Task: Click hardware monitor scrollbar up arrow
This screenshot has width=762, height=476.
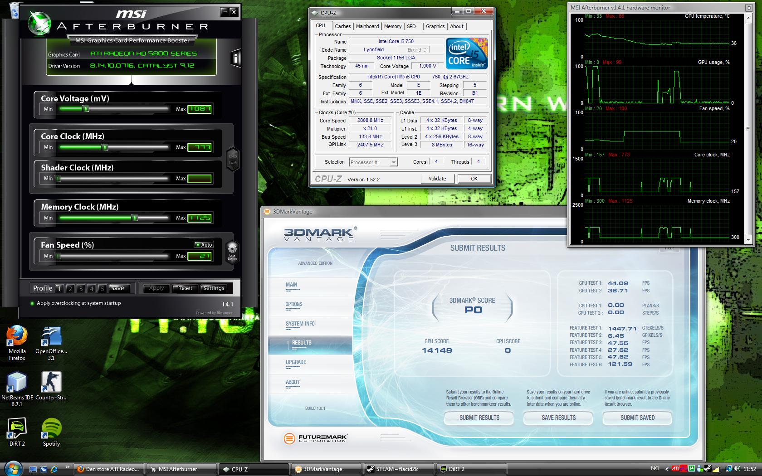Action: tap(748, 18)
